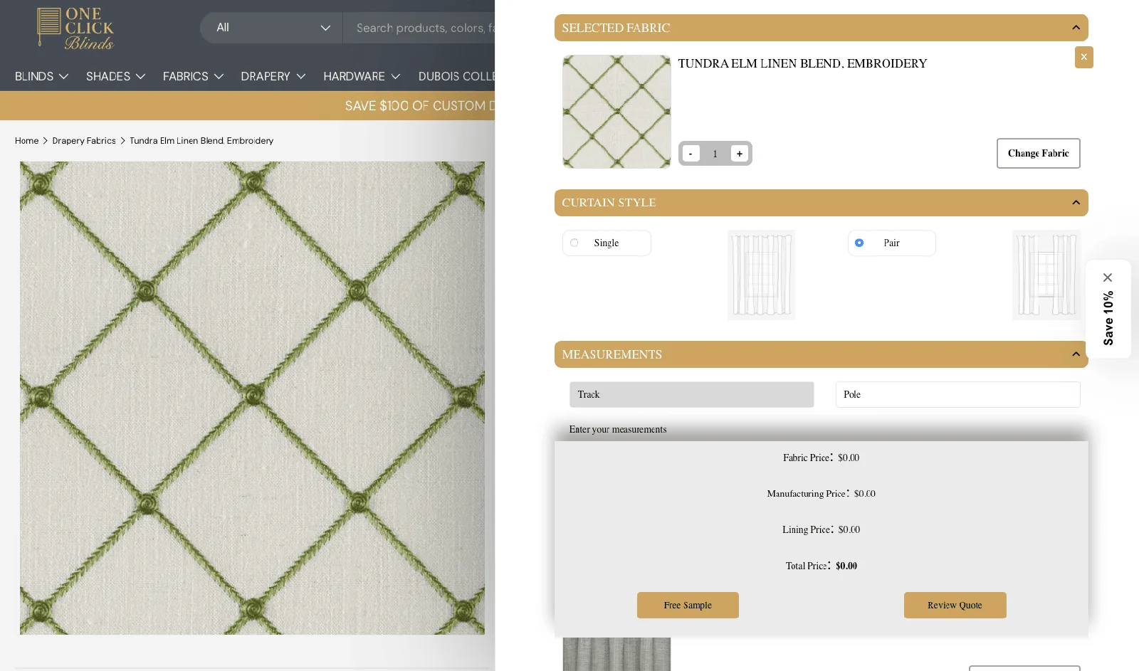Viewport: 1139px width, 671px height.
Task: Click the pair curtain illustration
Action: pos(1046,275)
